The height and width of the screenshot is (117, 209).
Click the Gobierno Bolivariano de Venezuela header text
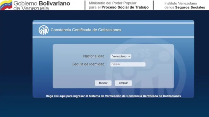click(42, 6)
